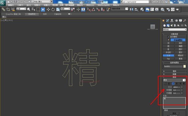
Task: Click the Use Pivot Point Center icon
Action: tap(73, 9)
